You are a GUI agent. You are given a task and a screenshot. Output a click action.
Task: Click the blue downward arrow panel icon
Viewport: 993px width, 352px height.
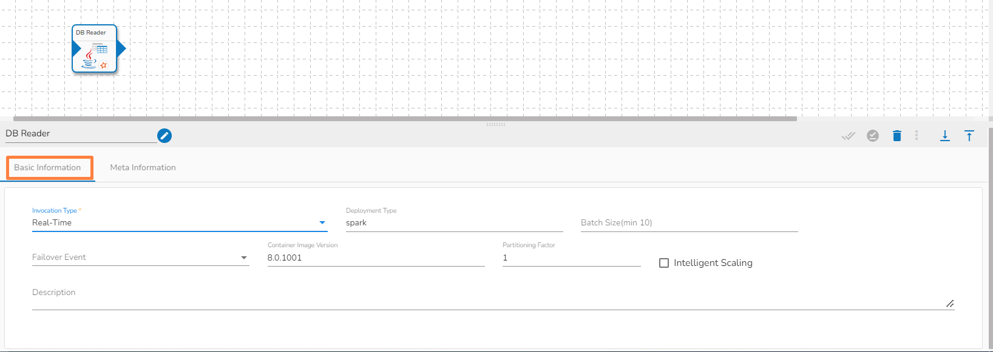[945, 136]
